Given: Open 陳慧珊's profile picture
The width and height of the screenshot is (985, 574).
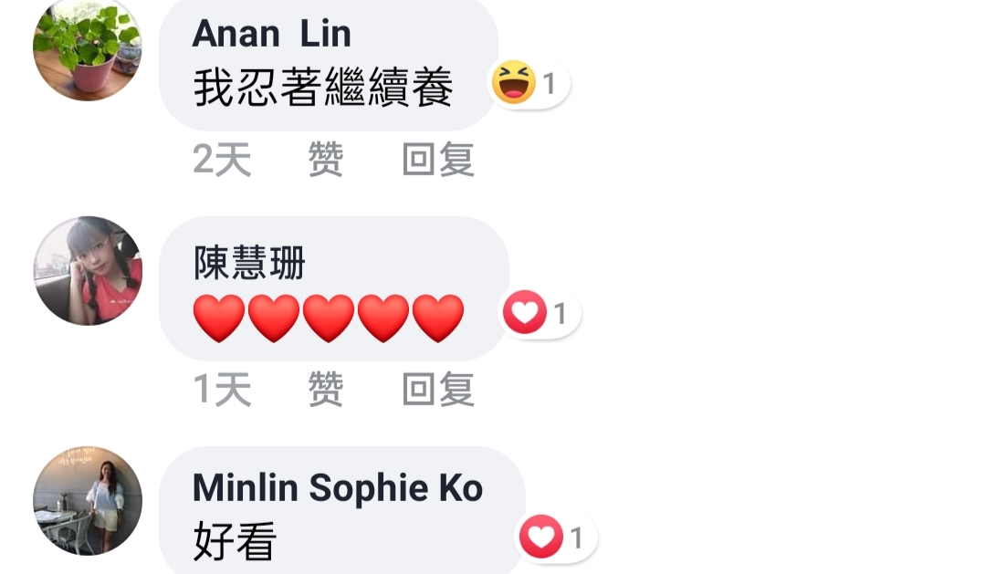Looking at the screenshot, I should (x=88, y=271).
